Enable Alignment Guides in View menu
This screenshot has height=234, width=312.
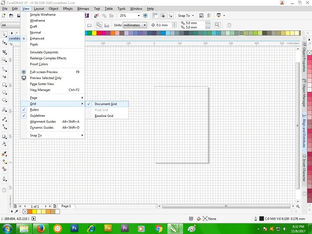point(53,122)
